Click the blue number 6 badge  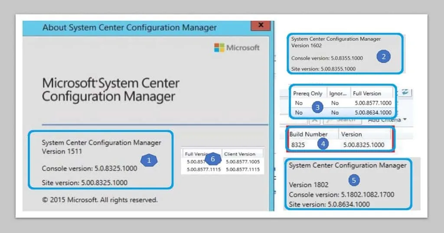[212, 159]
